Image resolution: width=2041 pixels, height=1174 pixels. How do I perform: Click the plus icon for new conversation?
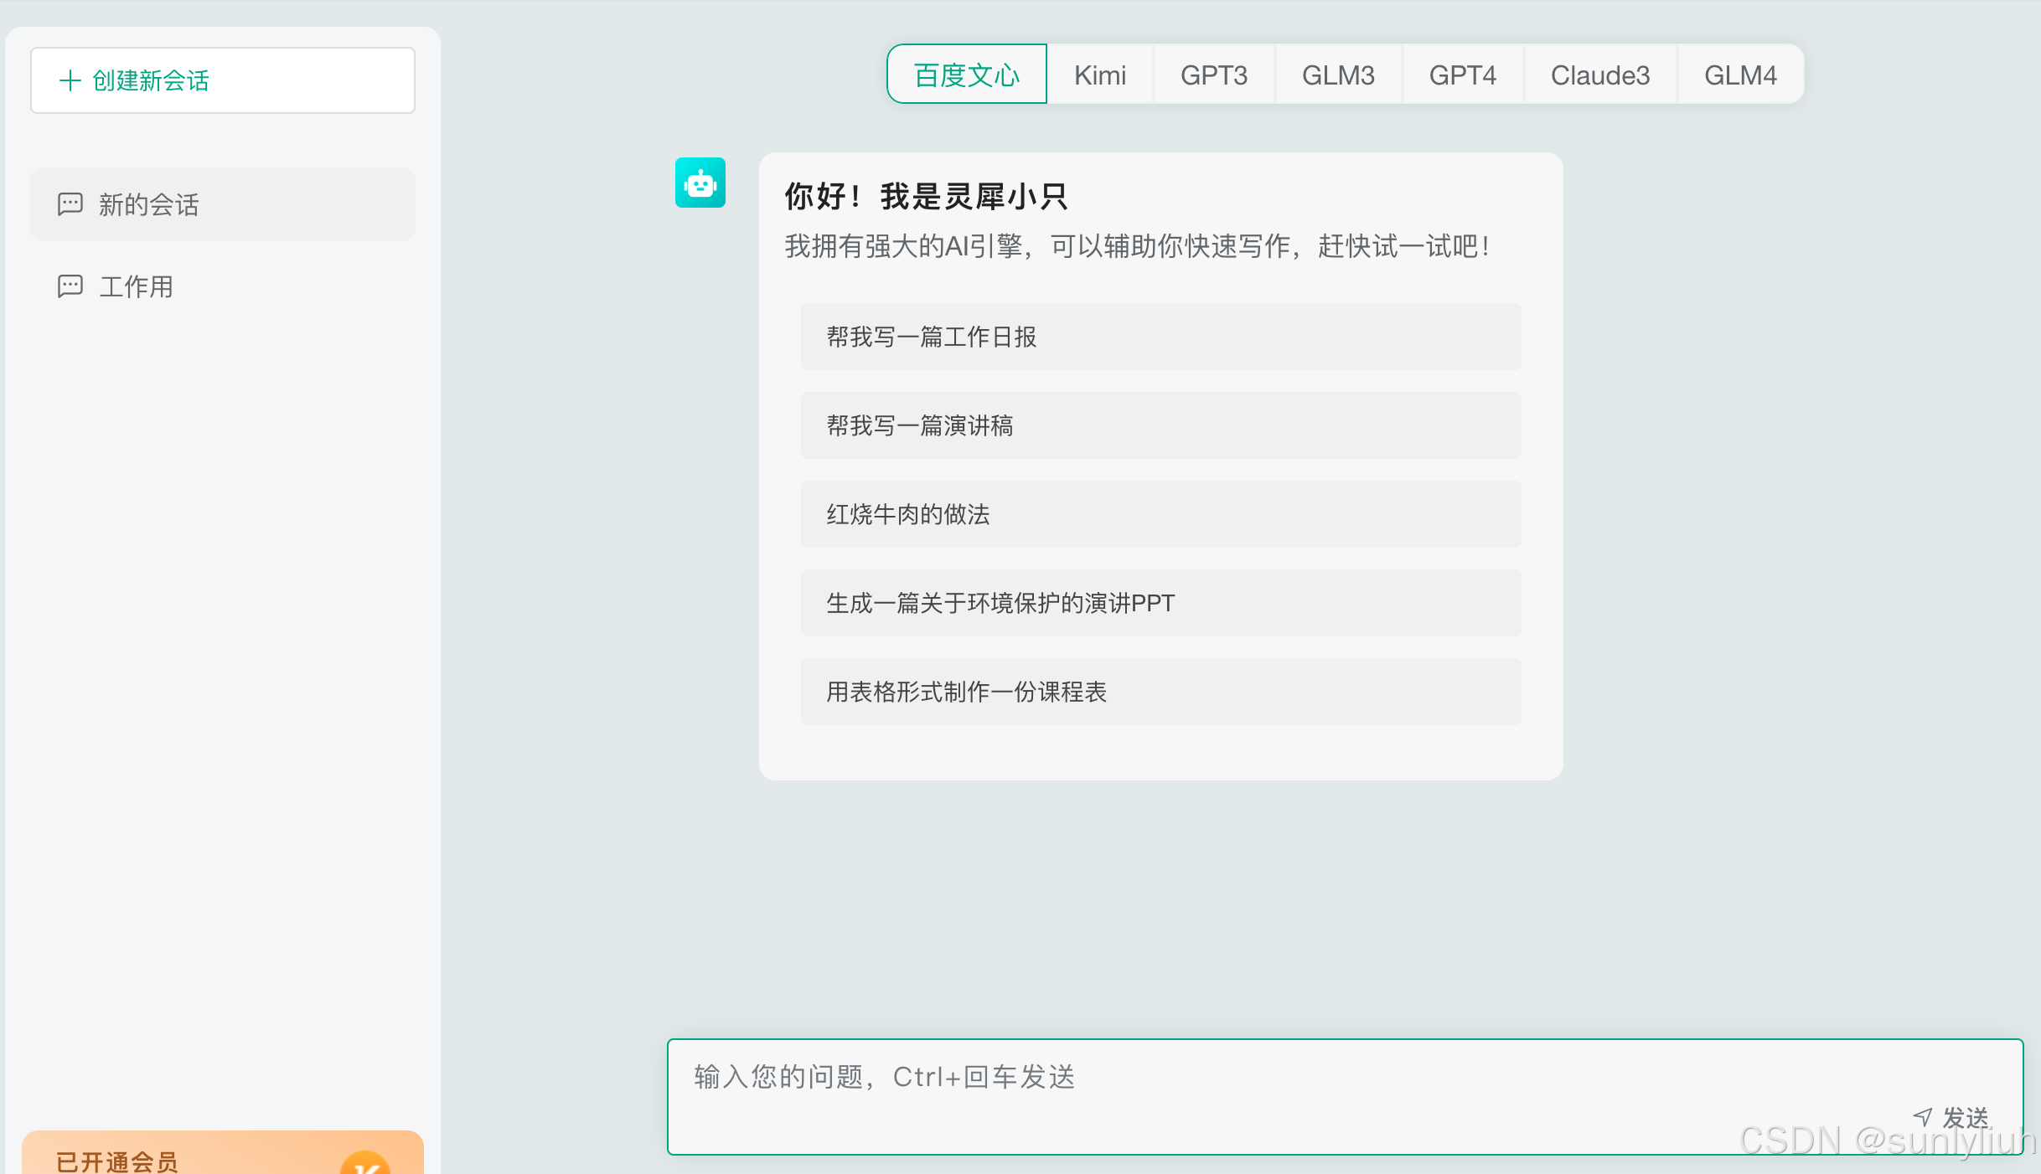pyautogui.click(x=70, y=80)
